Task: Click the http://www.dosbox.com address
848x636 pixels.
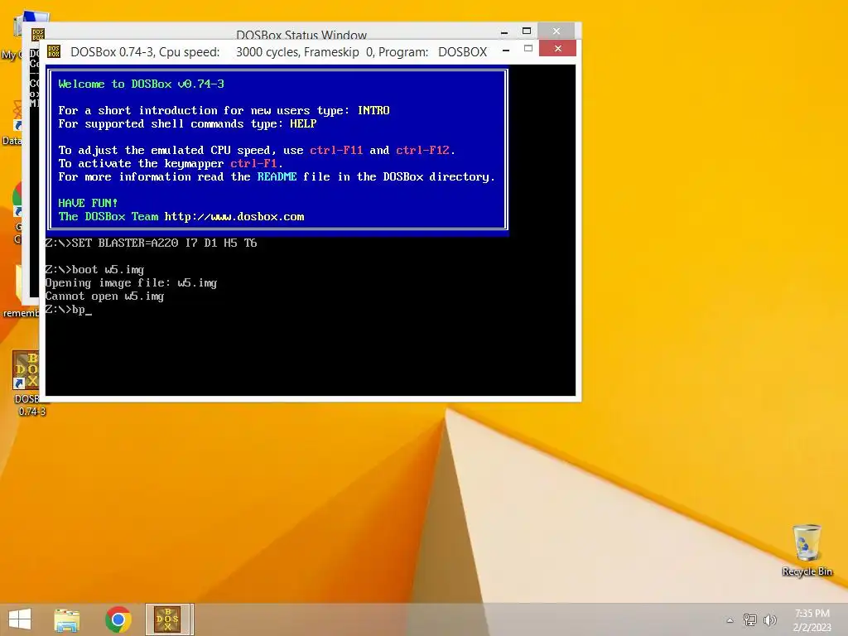Action: (x=234, y=217)
